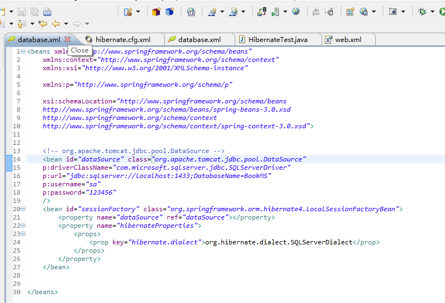This screenshot has height=303, width=445.
Task: Switch to the second database.xml tab
Action: tap(199, 40)
